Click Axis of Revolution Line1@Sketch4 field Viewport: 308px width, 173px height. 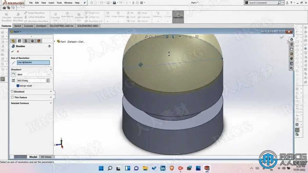(33, 63)
